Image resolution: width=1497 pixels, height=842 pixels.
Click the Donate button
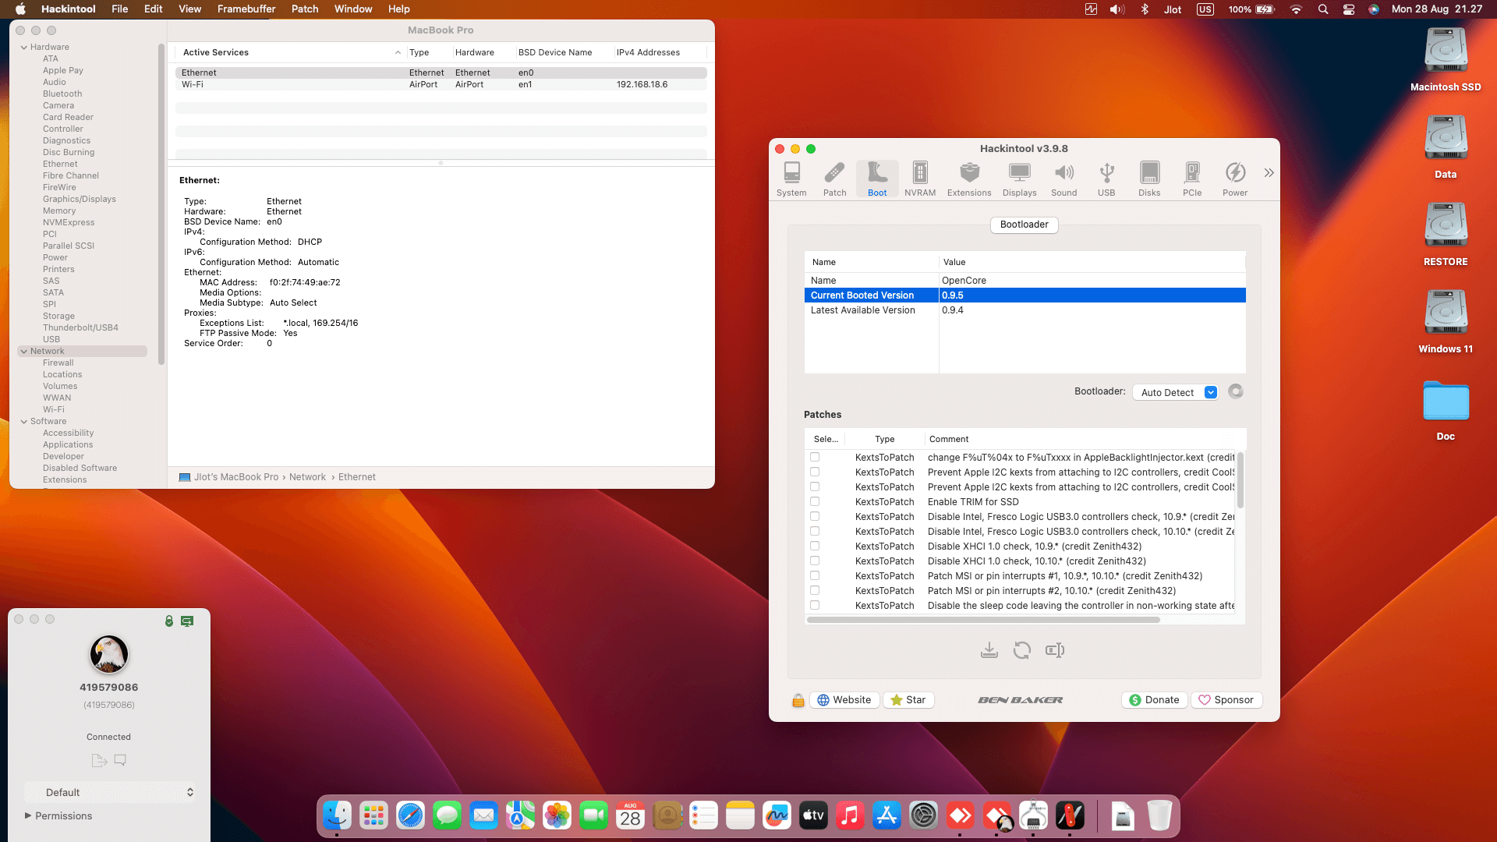click(1154, 700)
